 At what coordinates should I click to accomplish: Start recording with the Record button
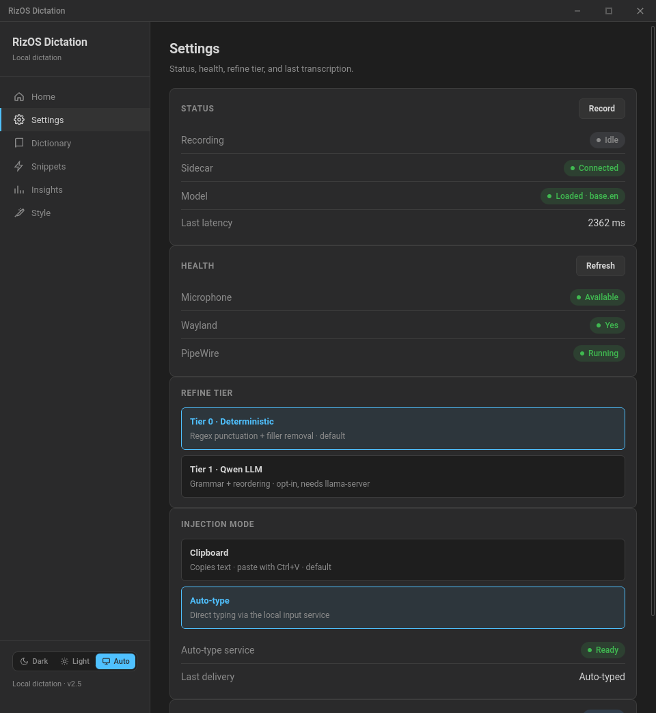pos(601,109)
